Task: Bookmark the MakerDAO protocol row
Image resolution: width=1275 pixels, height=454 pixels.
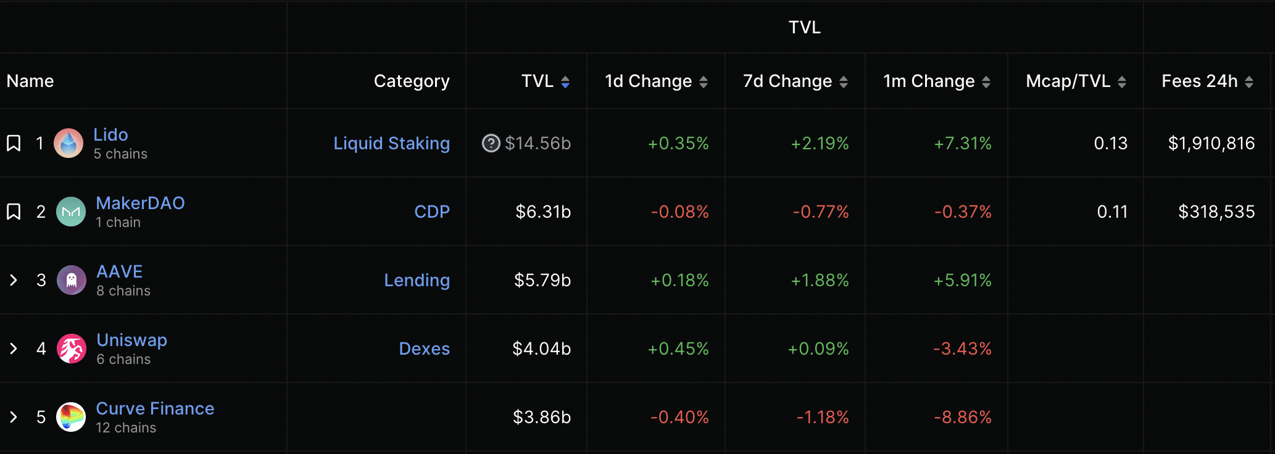Action: pyautogui.click(x=14, y=212)
